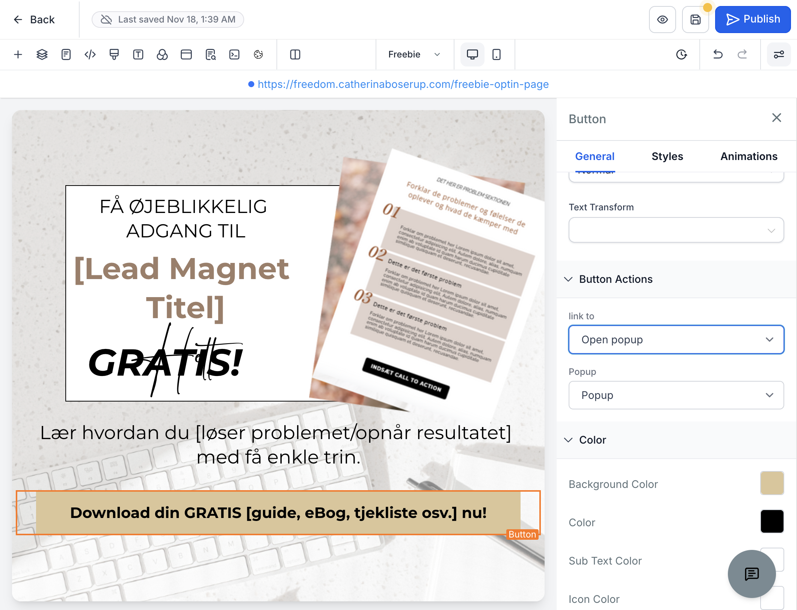Open the Popup selection dropdown
The width and height of the screenshot is (797, 610).
click(676, 395)
